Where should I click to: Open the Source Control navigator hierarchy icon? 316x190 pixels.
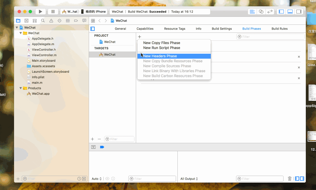35,21
